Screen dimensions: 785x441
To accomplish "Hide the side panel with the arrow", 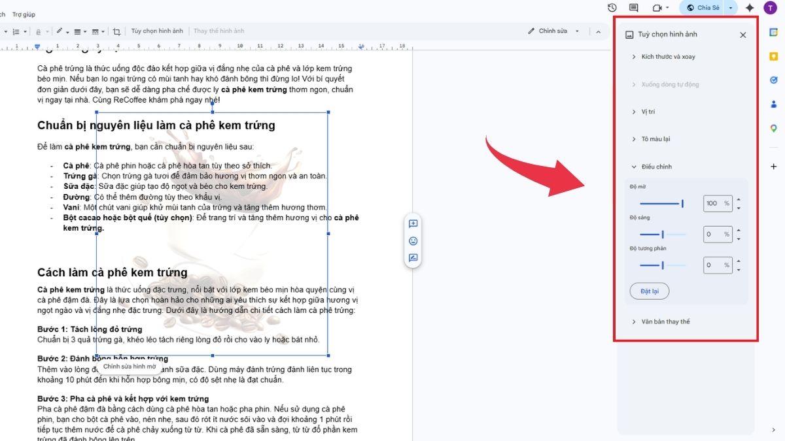I will pos(773,429).
